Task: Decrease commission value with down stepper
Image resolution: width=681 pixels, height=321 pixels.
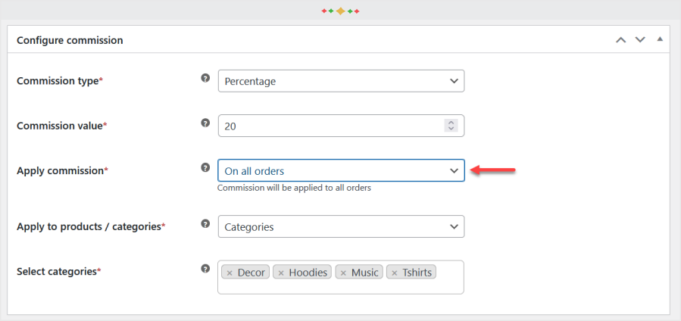Action: pyautogui.click(x=451, y=129)
